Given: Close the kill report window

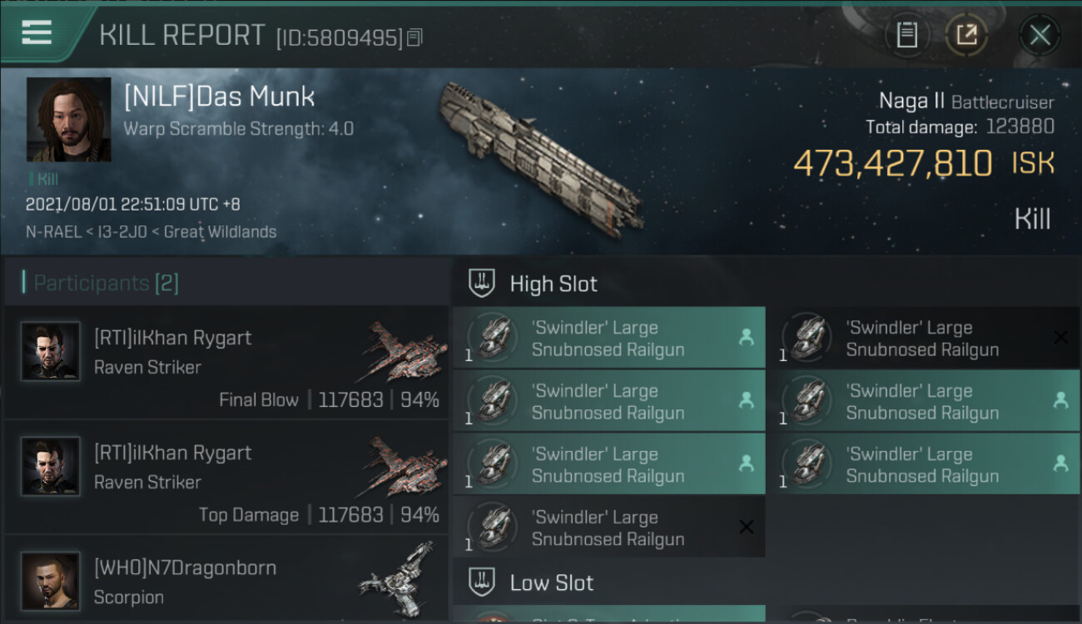Looking at the screenshot, I should click(x=1040, y=35).
